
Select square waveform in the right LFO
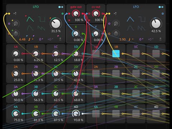[142, 19]
